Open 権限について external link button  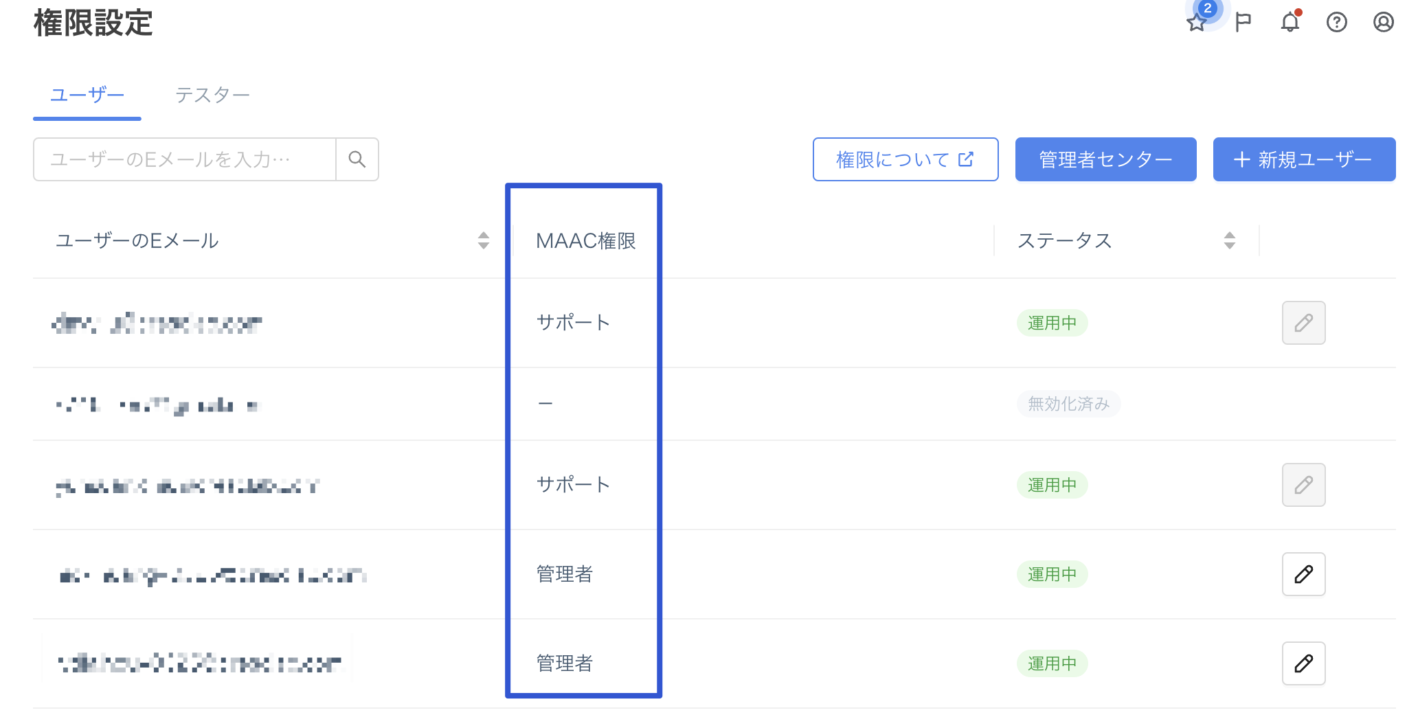(x=905, y=159)
